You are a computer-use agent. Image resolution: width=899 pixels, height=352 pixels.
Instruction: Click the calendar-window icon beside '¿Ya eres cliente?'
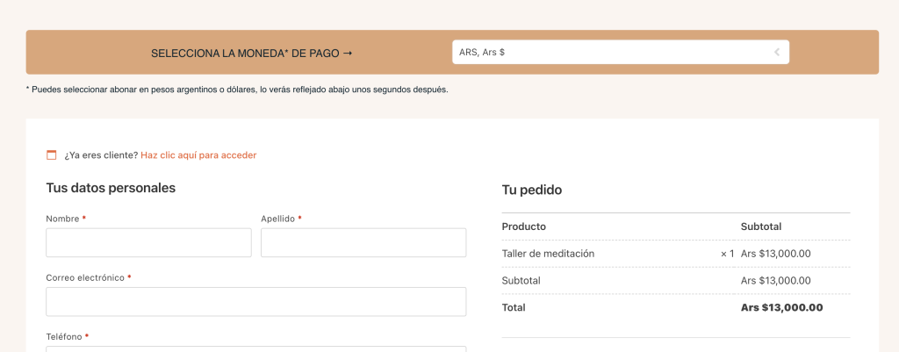tap(51, 155)
